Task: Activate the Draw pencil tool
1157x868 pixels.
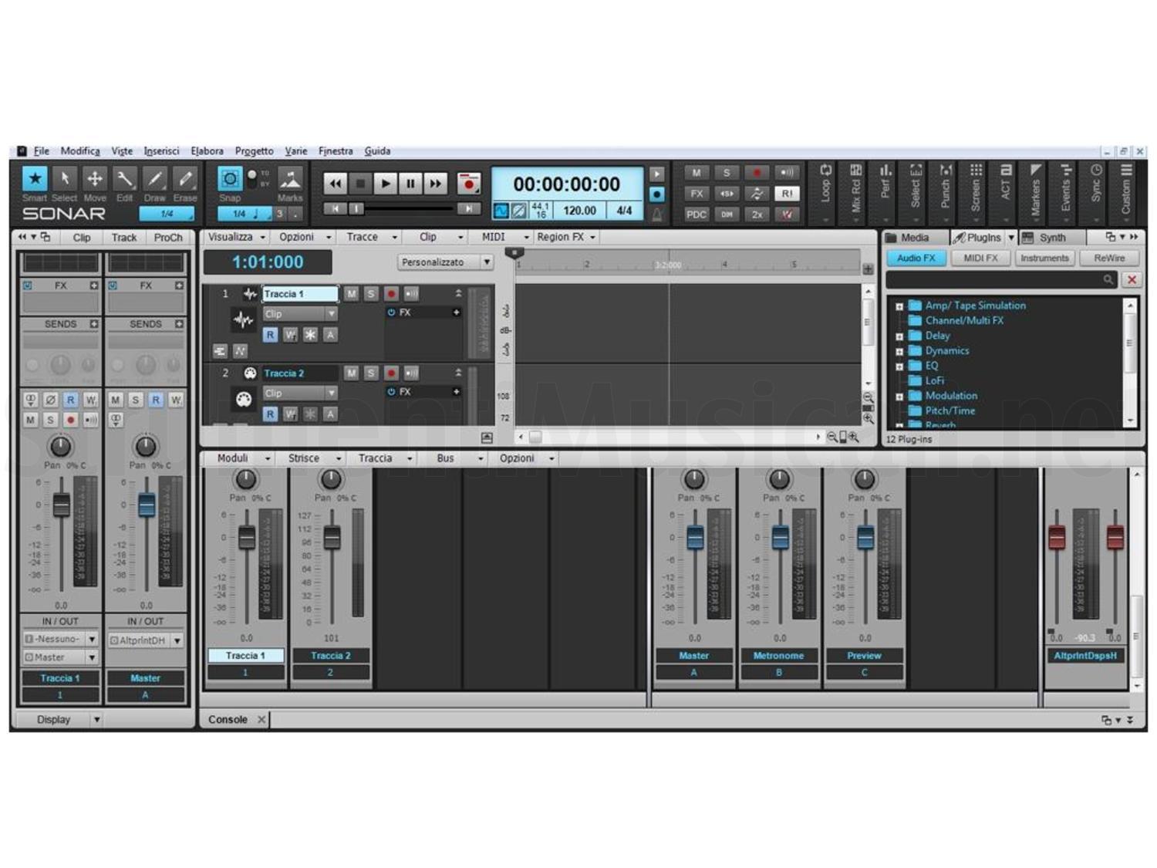Action: 155,179
